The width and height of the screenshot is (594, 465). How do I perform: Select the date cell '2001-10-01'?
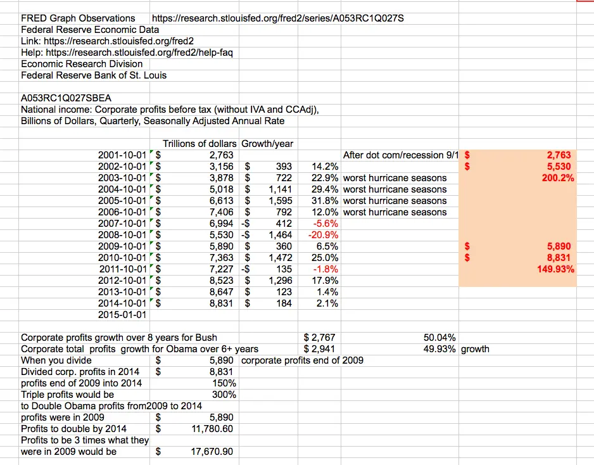click(122, 155)
